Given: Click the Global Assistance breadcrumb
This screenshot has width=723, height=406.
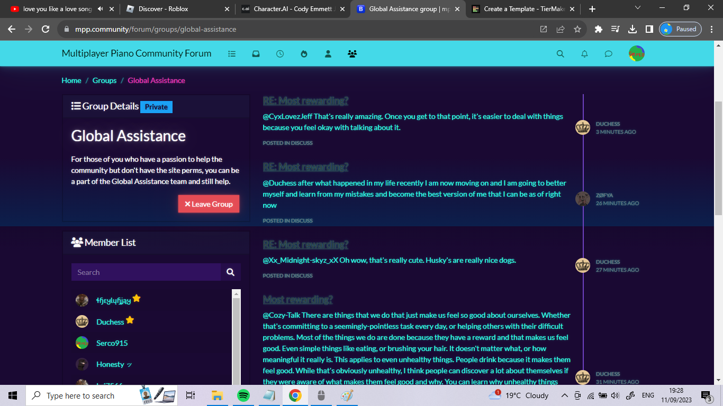Looking at the screenshot, I should [x=156, y=80].
